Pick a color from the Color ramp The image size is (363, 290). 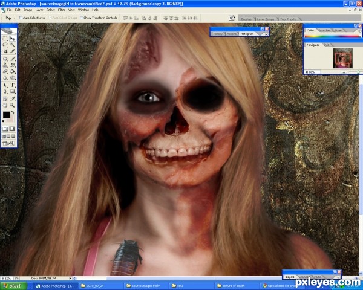[x=332, y=36]
